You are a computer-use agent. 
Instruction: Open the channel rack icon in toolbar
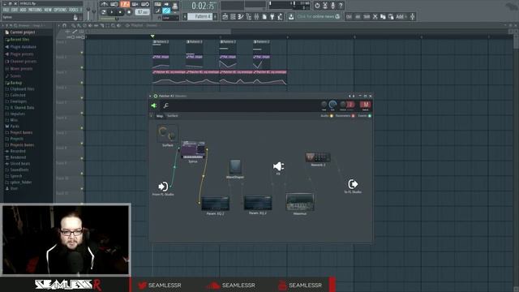click(233, 16)
